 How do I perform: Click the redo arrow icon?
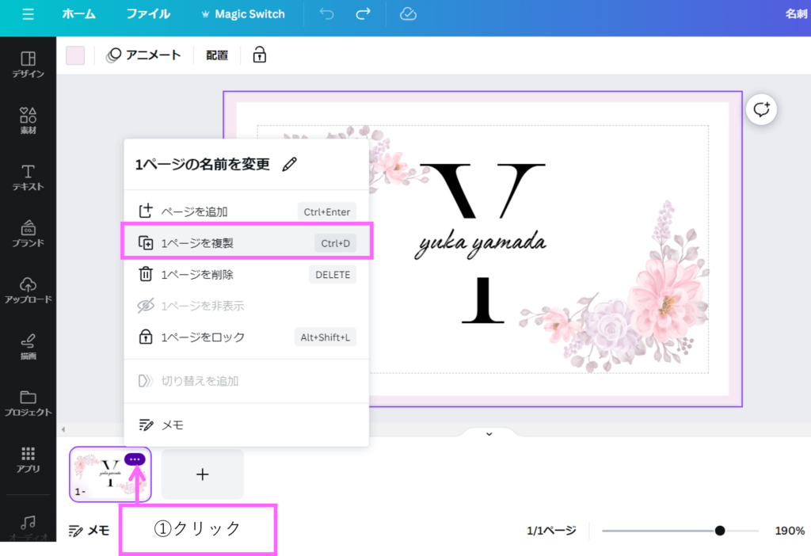click(364, 14)
